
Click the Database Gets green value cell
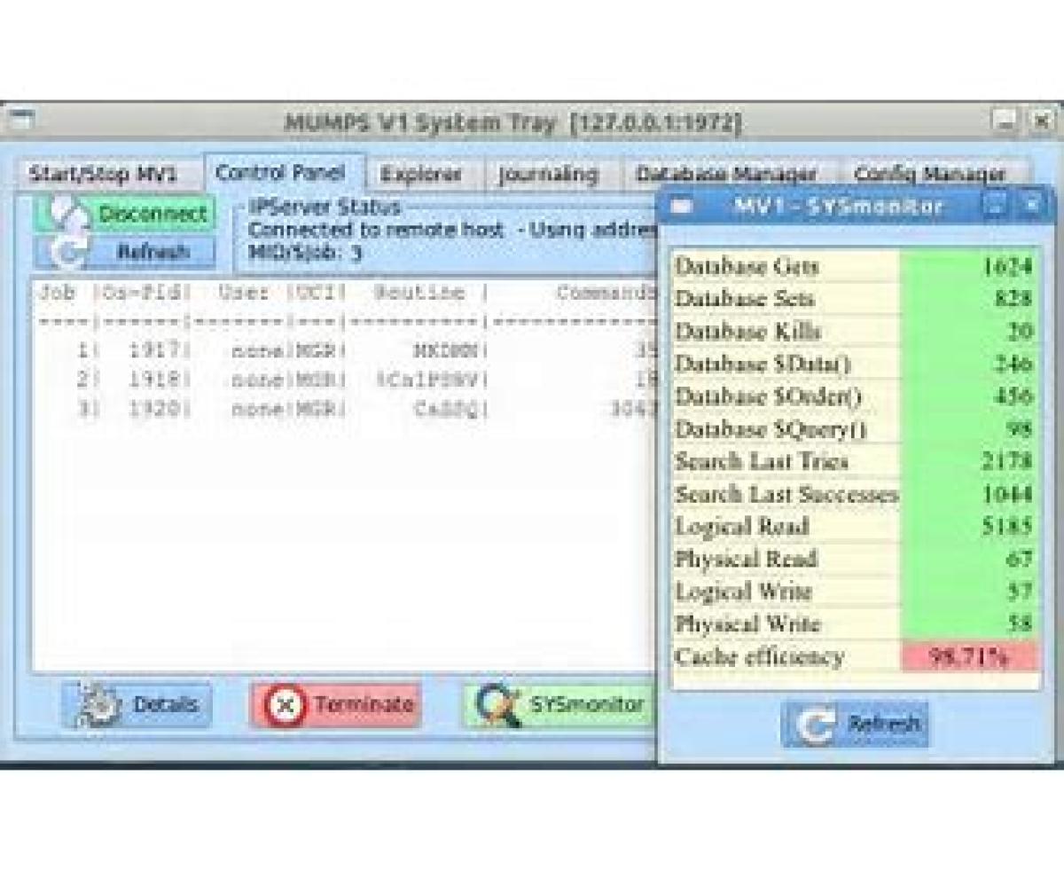tap(968, 266)
